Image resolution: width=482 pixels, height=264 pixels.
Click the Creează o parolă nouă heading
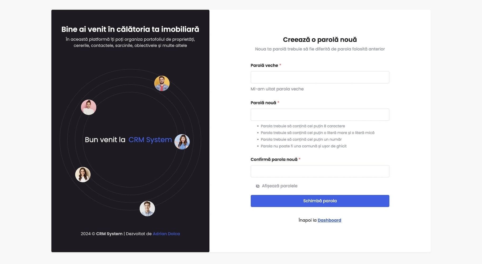click(320, 40)
